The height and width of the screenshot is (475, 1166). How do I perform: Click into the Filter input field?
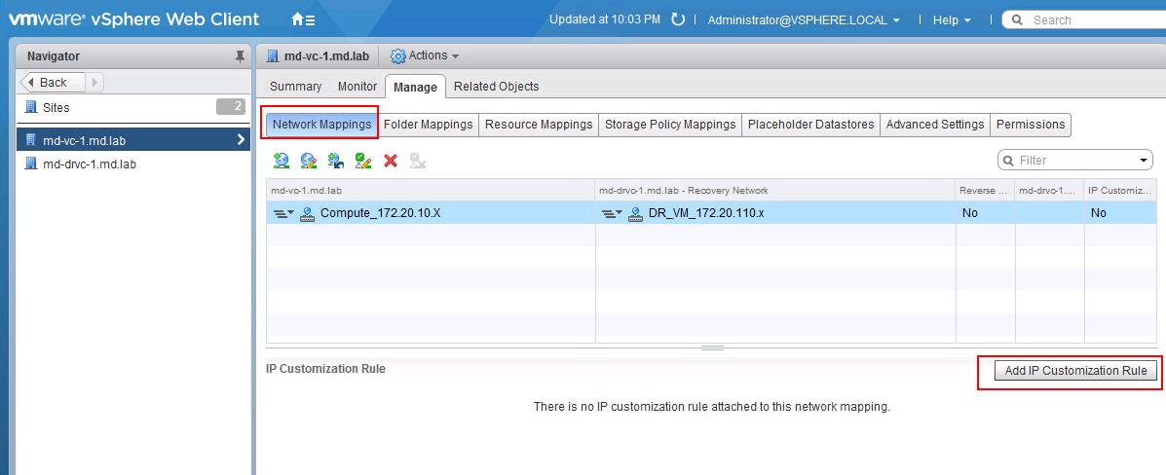pyautogui.click(x=1074, y=161)
